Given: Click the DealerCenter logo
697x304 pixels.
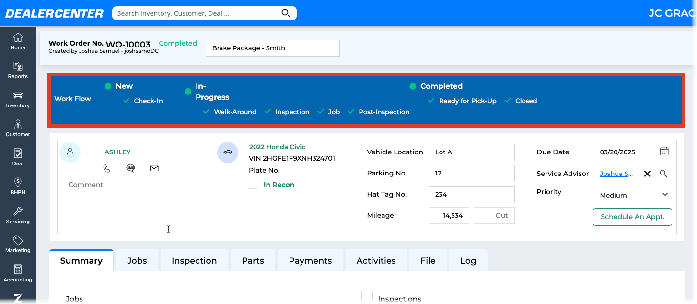Looking at the screenshot, I should point(54,13).
